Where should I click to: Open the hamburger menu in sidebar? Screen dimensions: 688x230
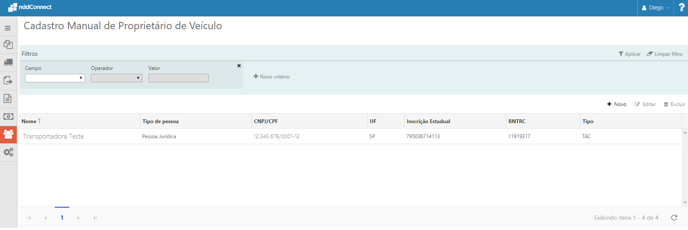pyautogui.click(x=8, y=28)
